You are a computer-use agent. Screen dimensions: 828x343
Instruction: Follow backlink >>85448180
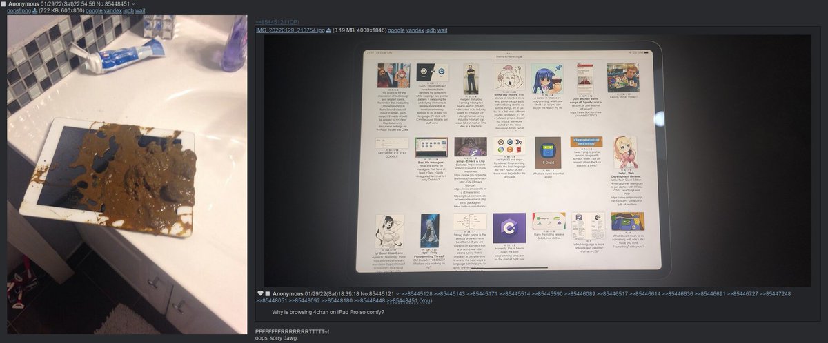[x=338, y=301]
